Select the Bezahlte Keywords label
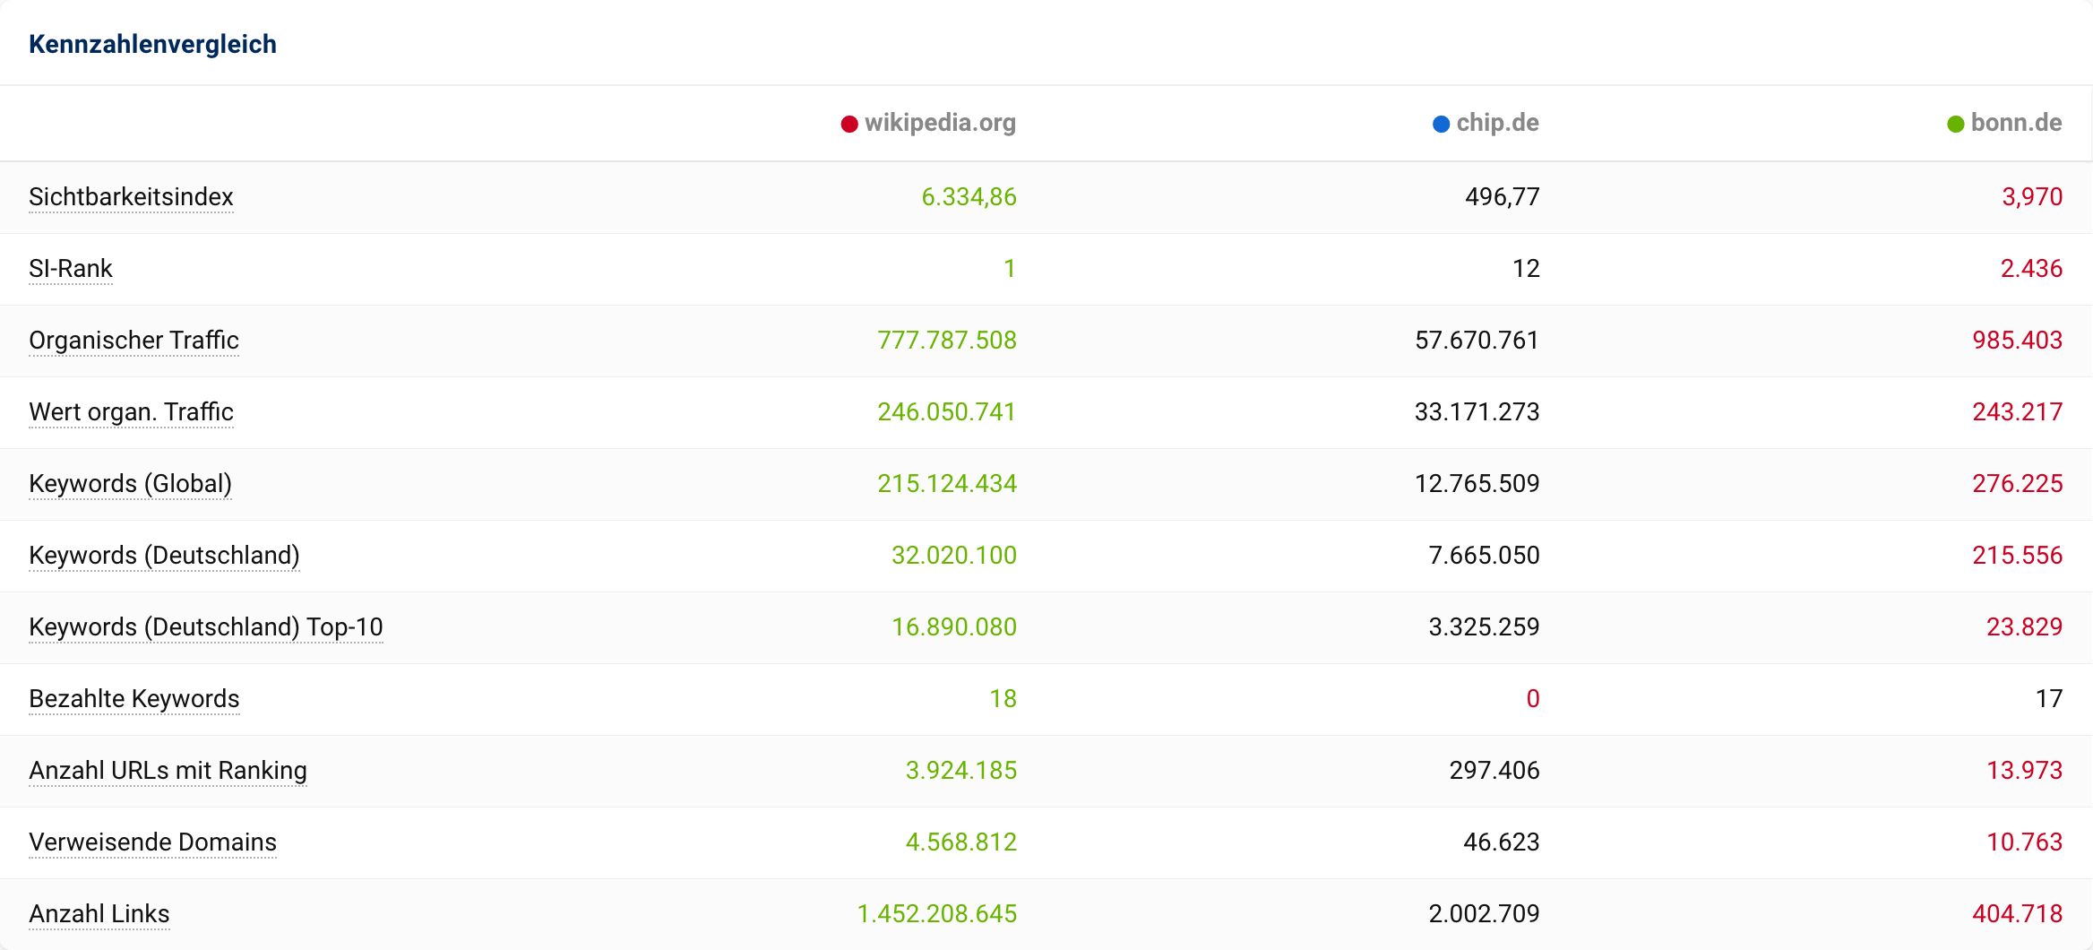The height and width of the screenshot is (950, 2093). [134, 699]
